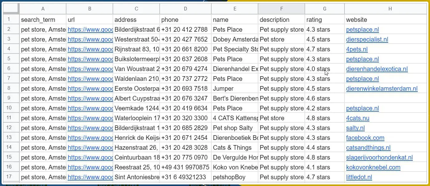This screenshot has height=186, width=430.
Task: Open the facebook.com website link
Action: click(365, 138)
